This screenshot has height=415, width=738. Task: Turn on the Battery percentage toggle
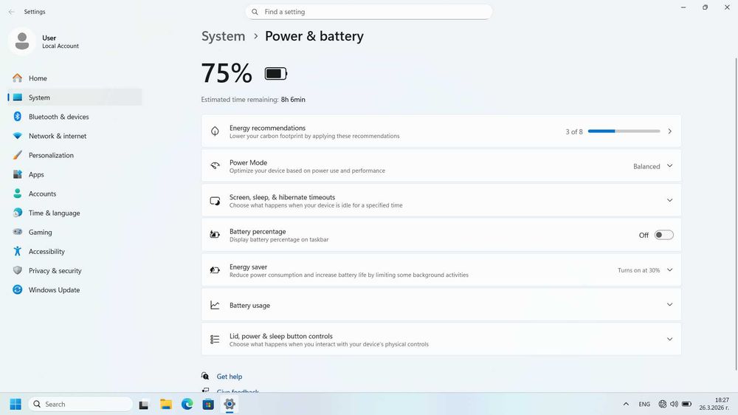(x=663, y=235)
